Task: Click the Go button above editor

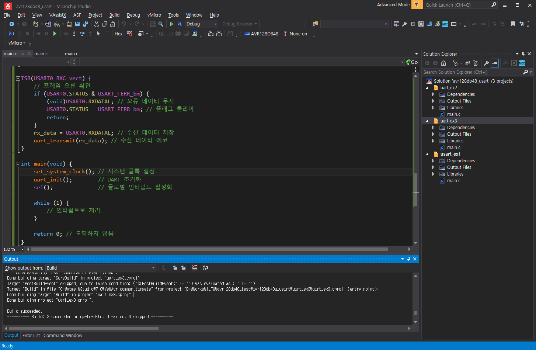Action: pos(412,62)
